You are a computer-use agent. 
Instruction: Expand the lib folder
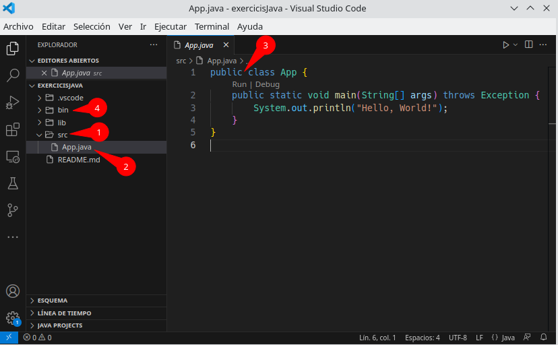click(40, 123)
